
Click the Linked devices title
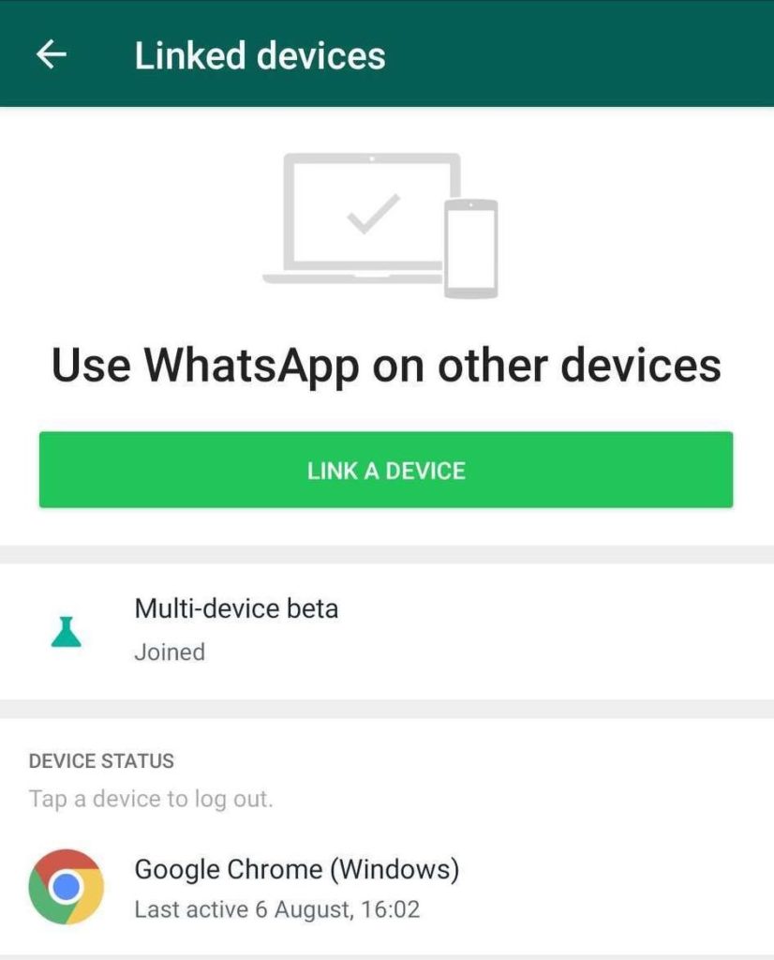(x=260, y=55)
